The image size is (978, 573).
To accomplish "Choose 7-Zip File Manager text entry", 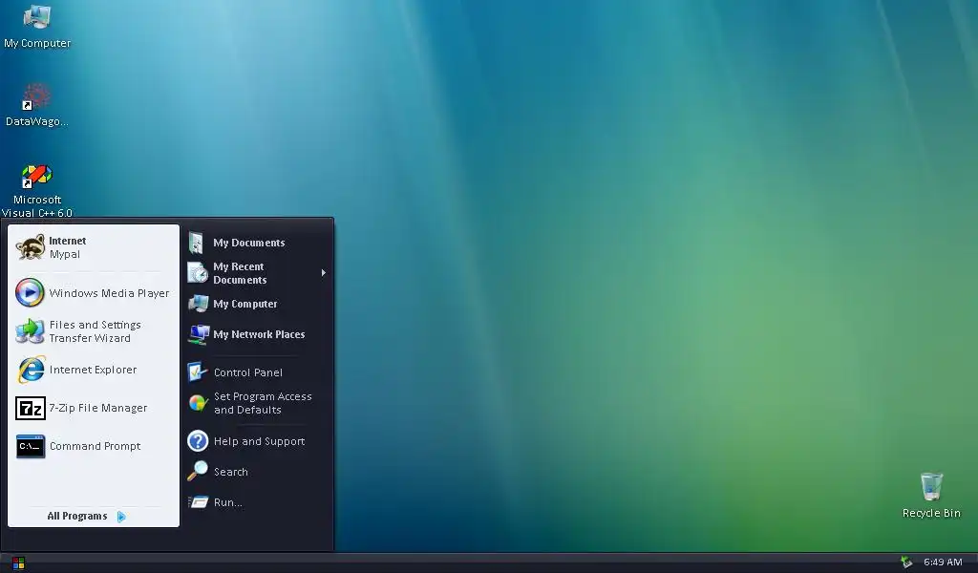I will pyautogui.click(x=98, y=408).
